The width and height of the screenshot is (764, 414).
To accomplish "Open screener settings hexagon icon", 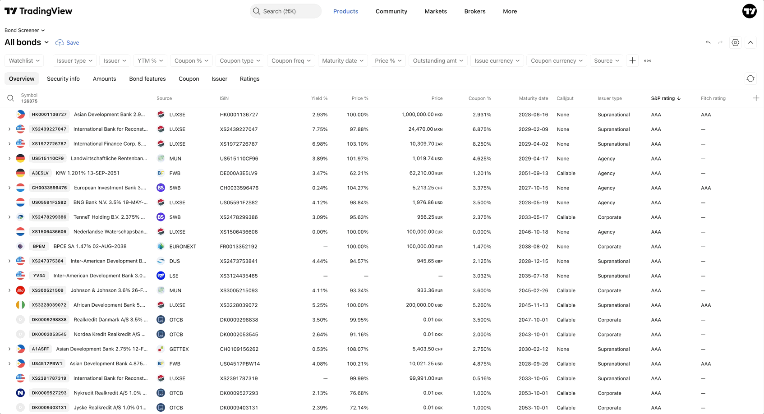I will click(x=736, y=42).
